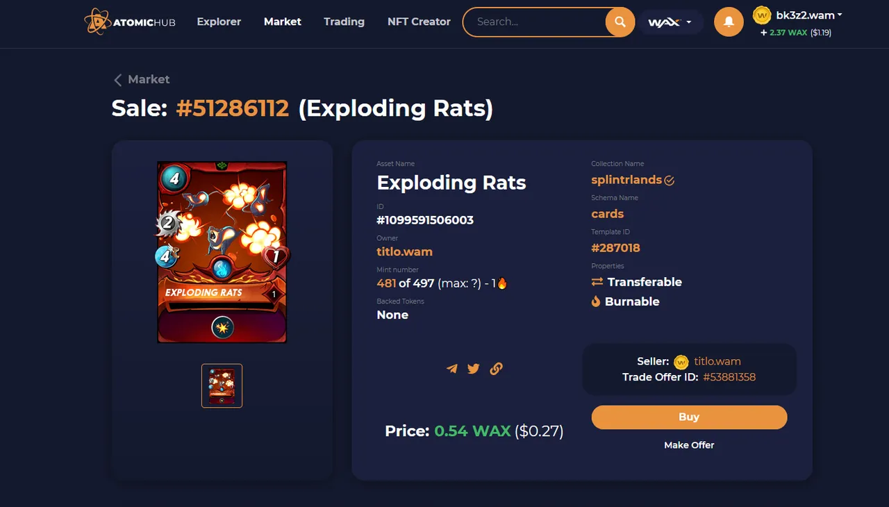Click the large Exploding Rats card image
Image resolution: width=889 pixels, height=507 pixels.
click(x=222, y=251)
